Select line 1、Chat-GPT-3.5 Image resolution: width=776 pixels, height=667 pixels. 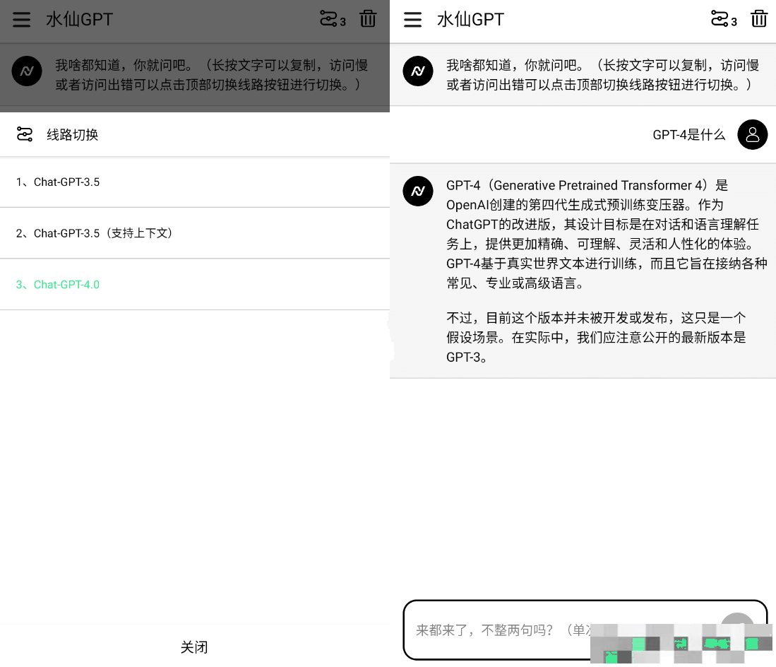pyautogui.click(x=195, y=182)
